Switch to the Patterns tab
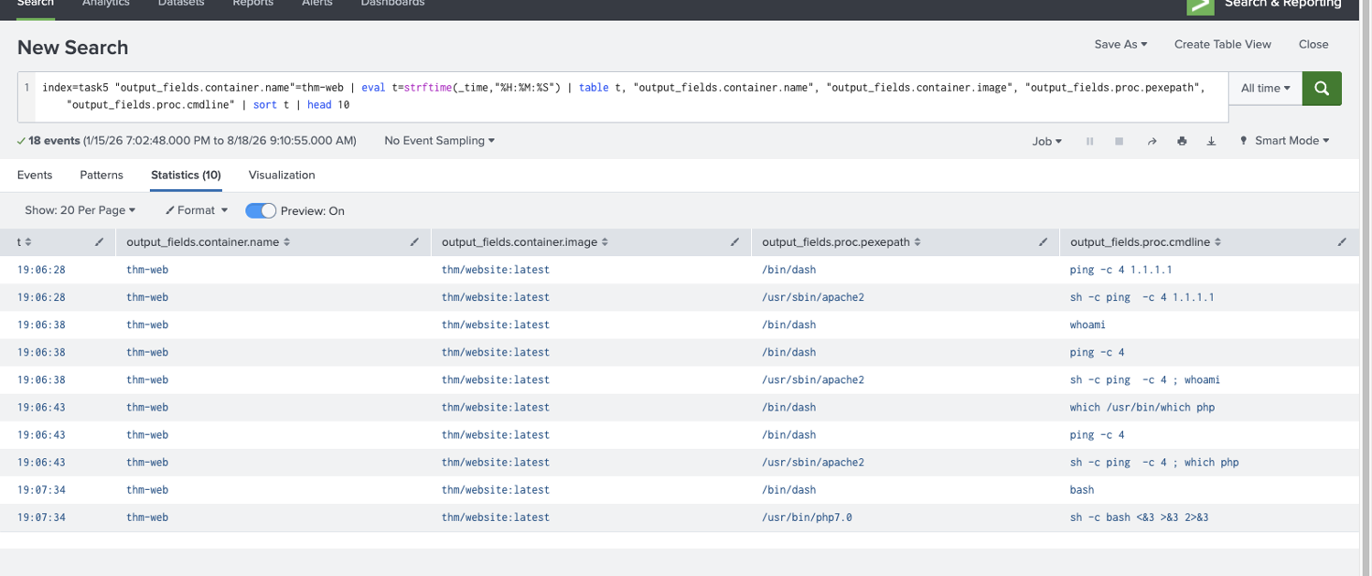The width and height of the screenshot is (1372, 576). pyautogui.click(x=102, y=175)
